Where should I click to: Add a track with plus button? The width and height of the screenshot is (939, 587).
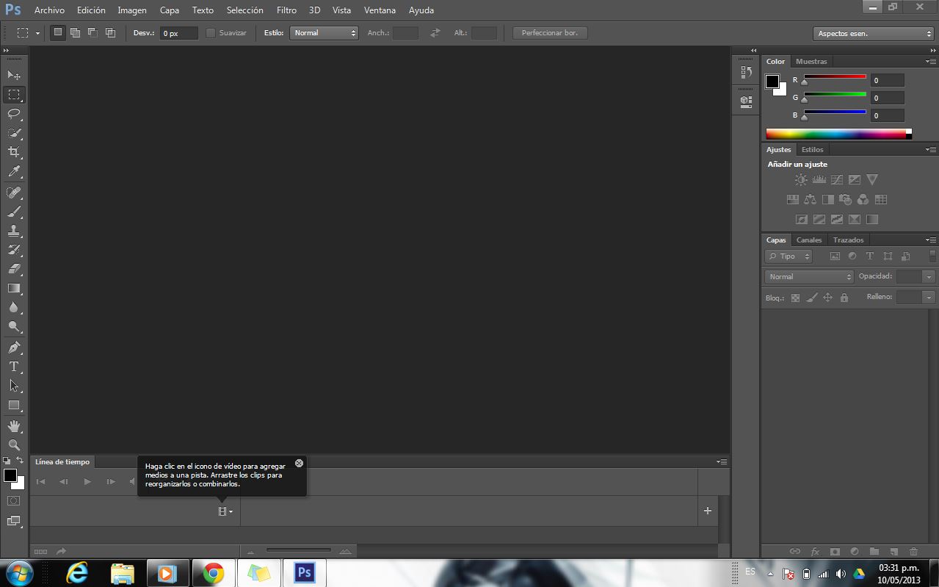point(708,511)
